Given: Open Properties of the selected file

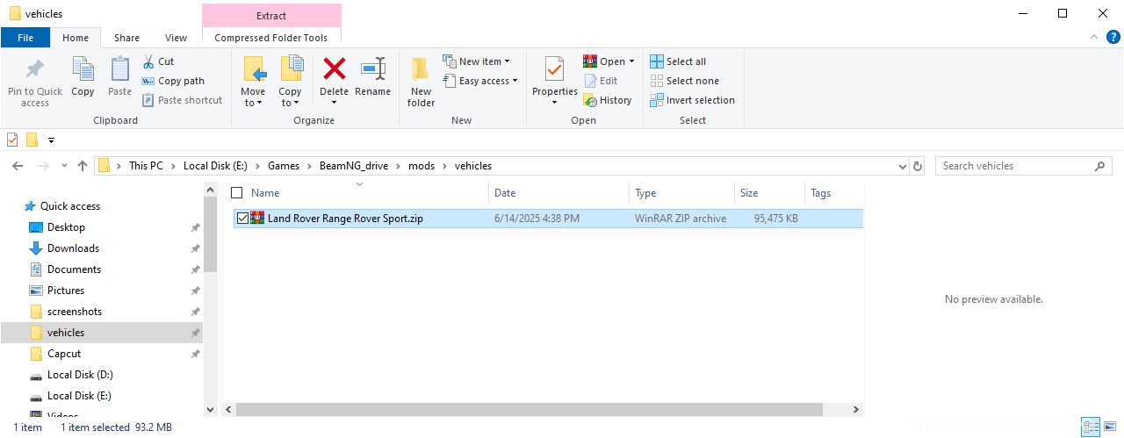Looking at the screenshot, I should coord(554,82).
